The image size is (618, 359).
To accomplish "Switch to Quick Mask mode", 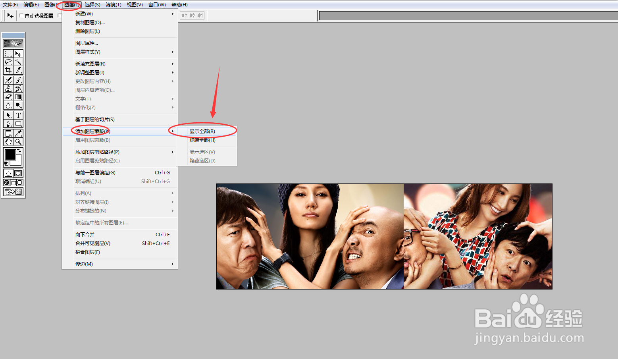I will point(18,174).
